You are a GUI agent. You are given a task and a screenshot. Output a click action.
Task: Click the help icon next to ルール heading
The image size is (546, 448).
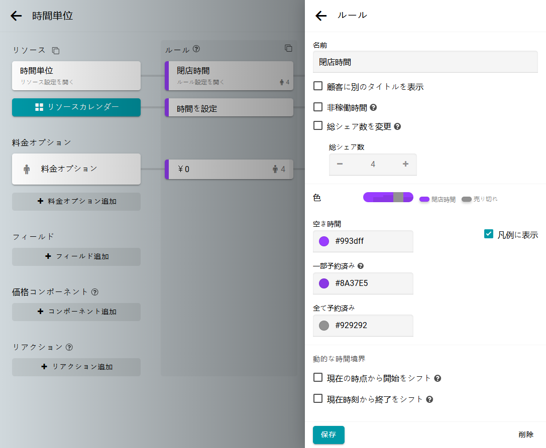[196, 49]
